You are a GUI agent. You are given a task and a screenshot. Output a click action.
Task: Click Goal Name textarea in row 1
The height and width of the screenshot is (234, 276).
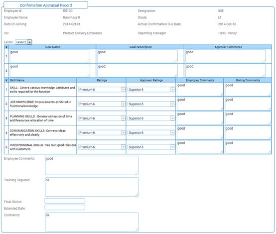coord(50,56)
